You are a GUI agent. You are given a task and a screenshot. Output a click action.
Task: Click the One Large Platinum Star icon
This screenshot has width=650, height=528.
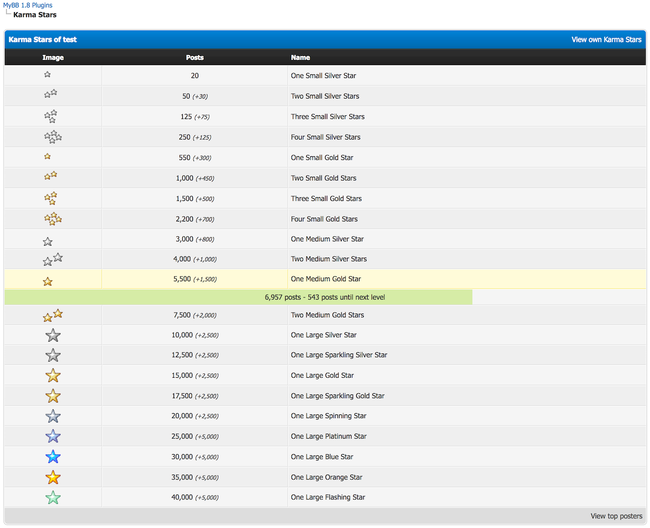(53, 436)
